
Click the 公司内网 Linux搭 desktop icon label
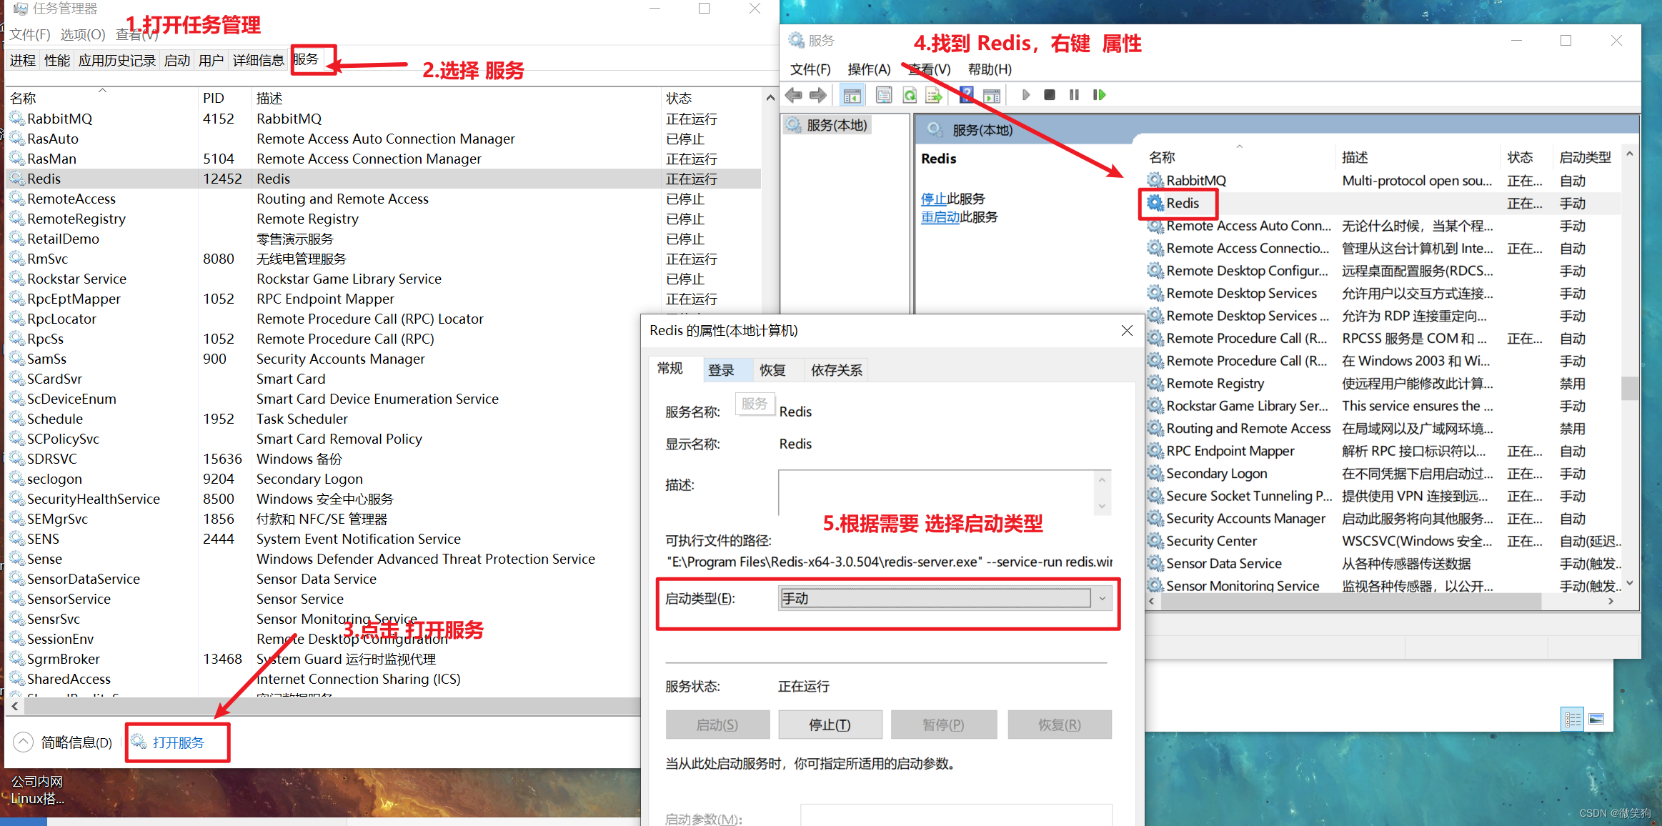pyautogui.click(x=37, y=790)
